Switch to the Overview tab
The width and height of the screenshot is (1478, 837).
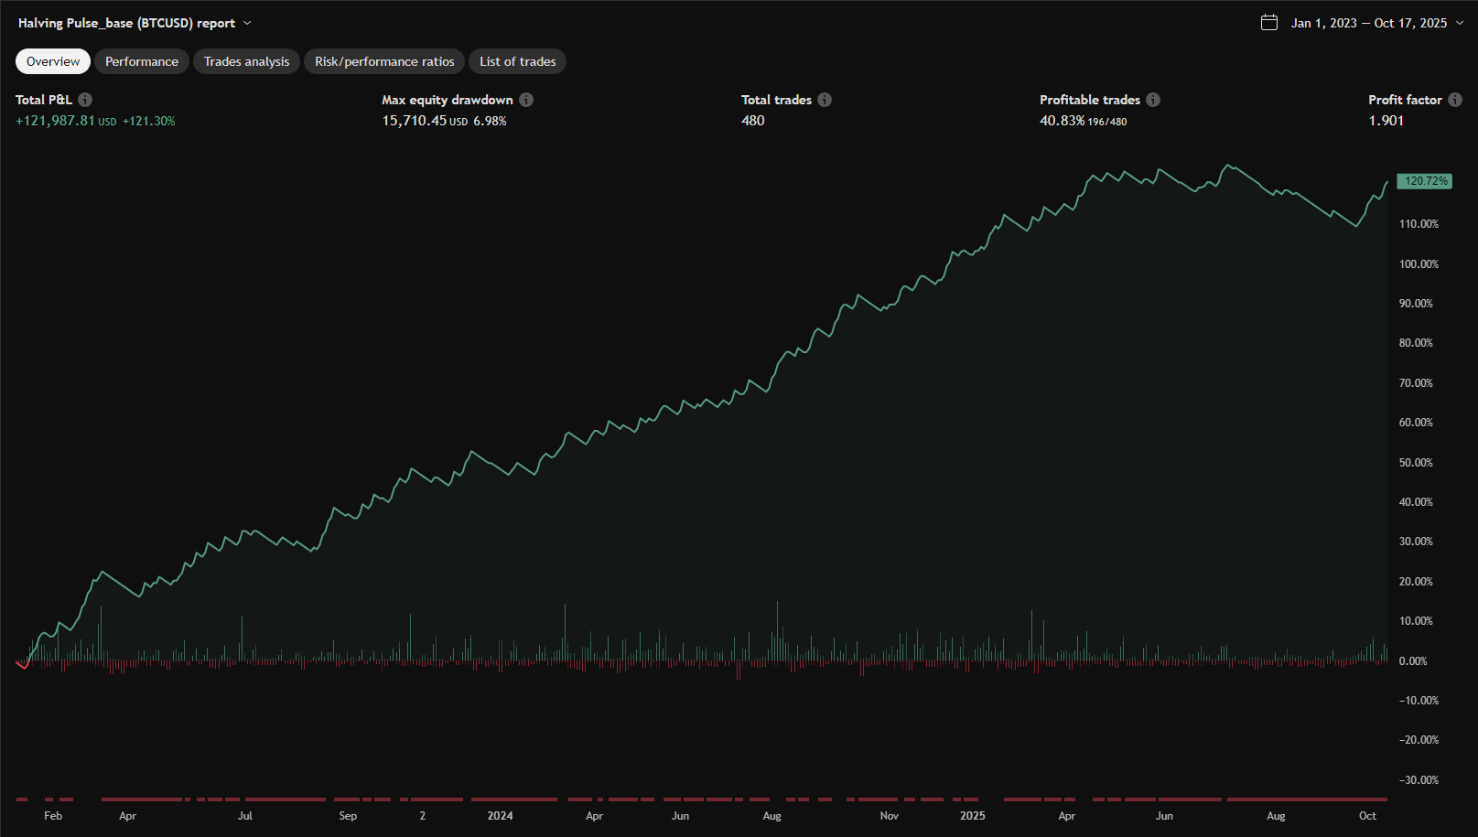[x=53, y=61]
